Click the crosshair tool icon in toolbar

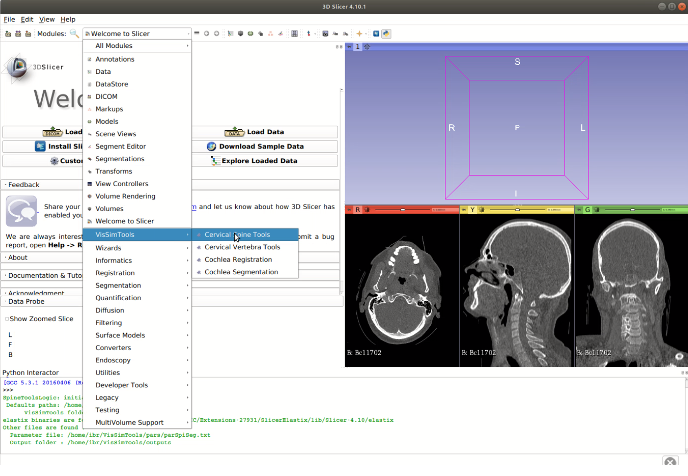point(359,34)
